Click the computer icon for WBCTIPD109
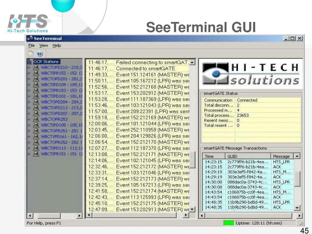The image size is (312, 234). (36, 85)
